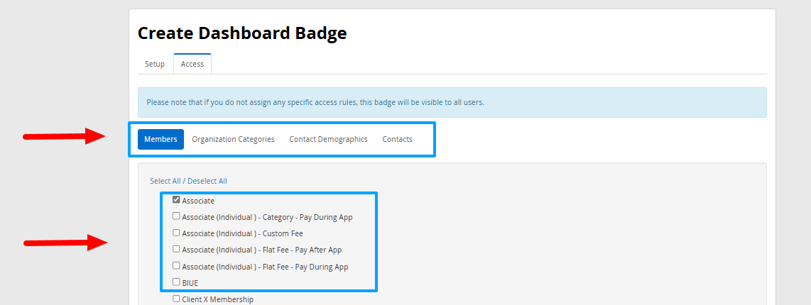Check Flat Fee - Pay During App checkbox

pyautogui.click(x=176, y=266)
